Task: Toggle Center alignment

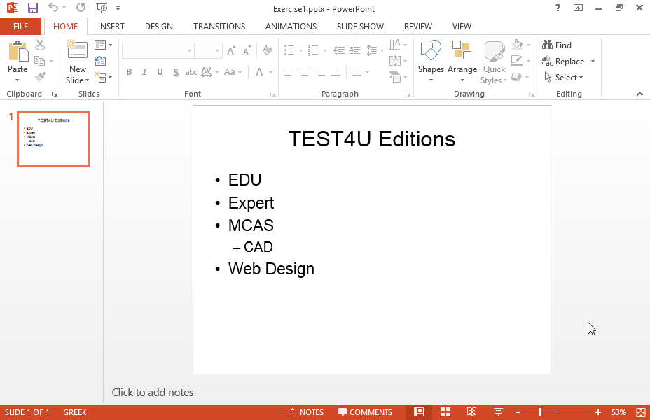Action: (x=305, y=72)
